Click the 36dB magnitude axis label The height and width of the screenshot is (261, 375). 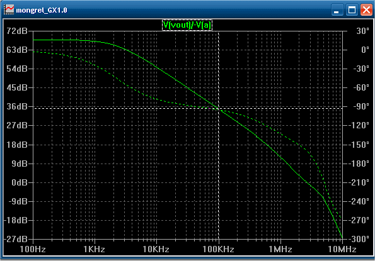pyautogui.click(x=17, y=106)
